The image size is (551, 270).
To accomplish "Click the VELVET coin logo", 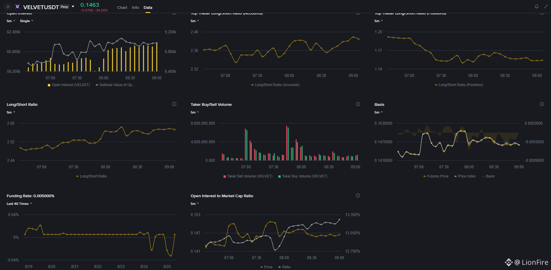I will tap(17, 6).
